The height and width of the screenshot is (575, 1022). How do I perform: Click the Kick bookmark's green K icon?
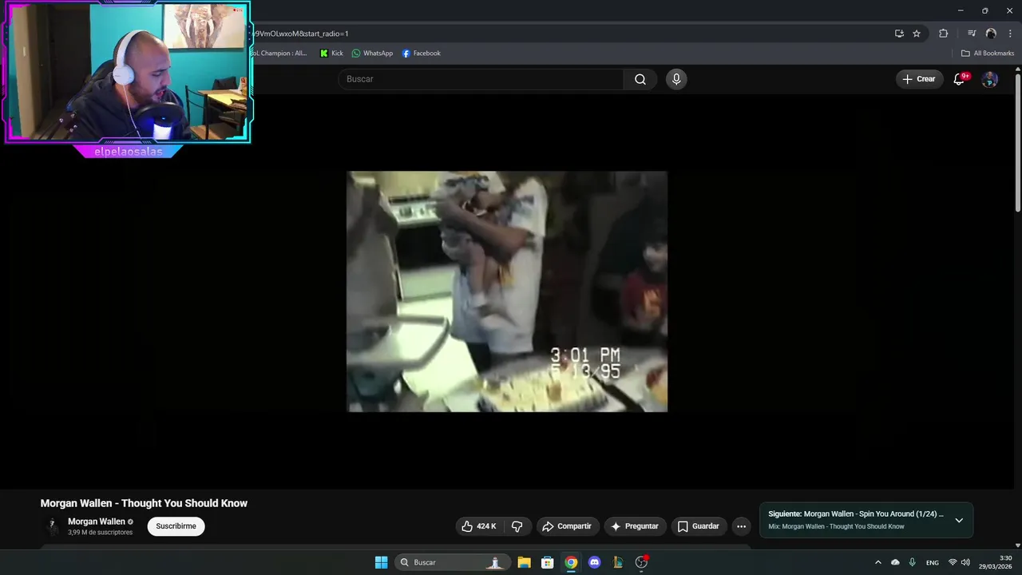pos(323,54)
